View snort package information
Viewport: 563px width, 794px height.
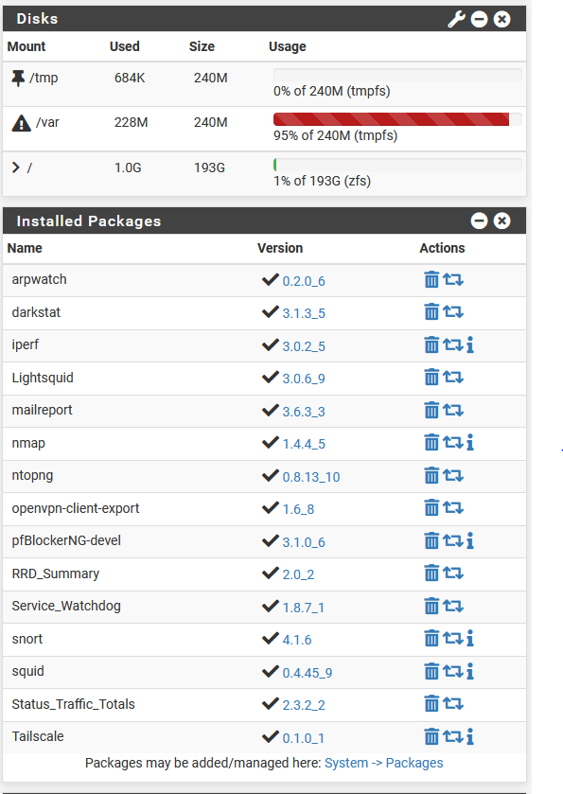pyautogui.click(x=470, y=639)
